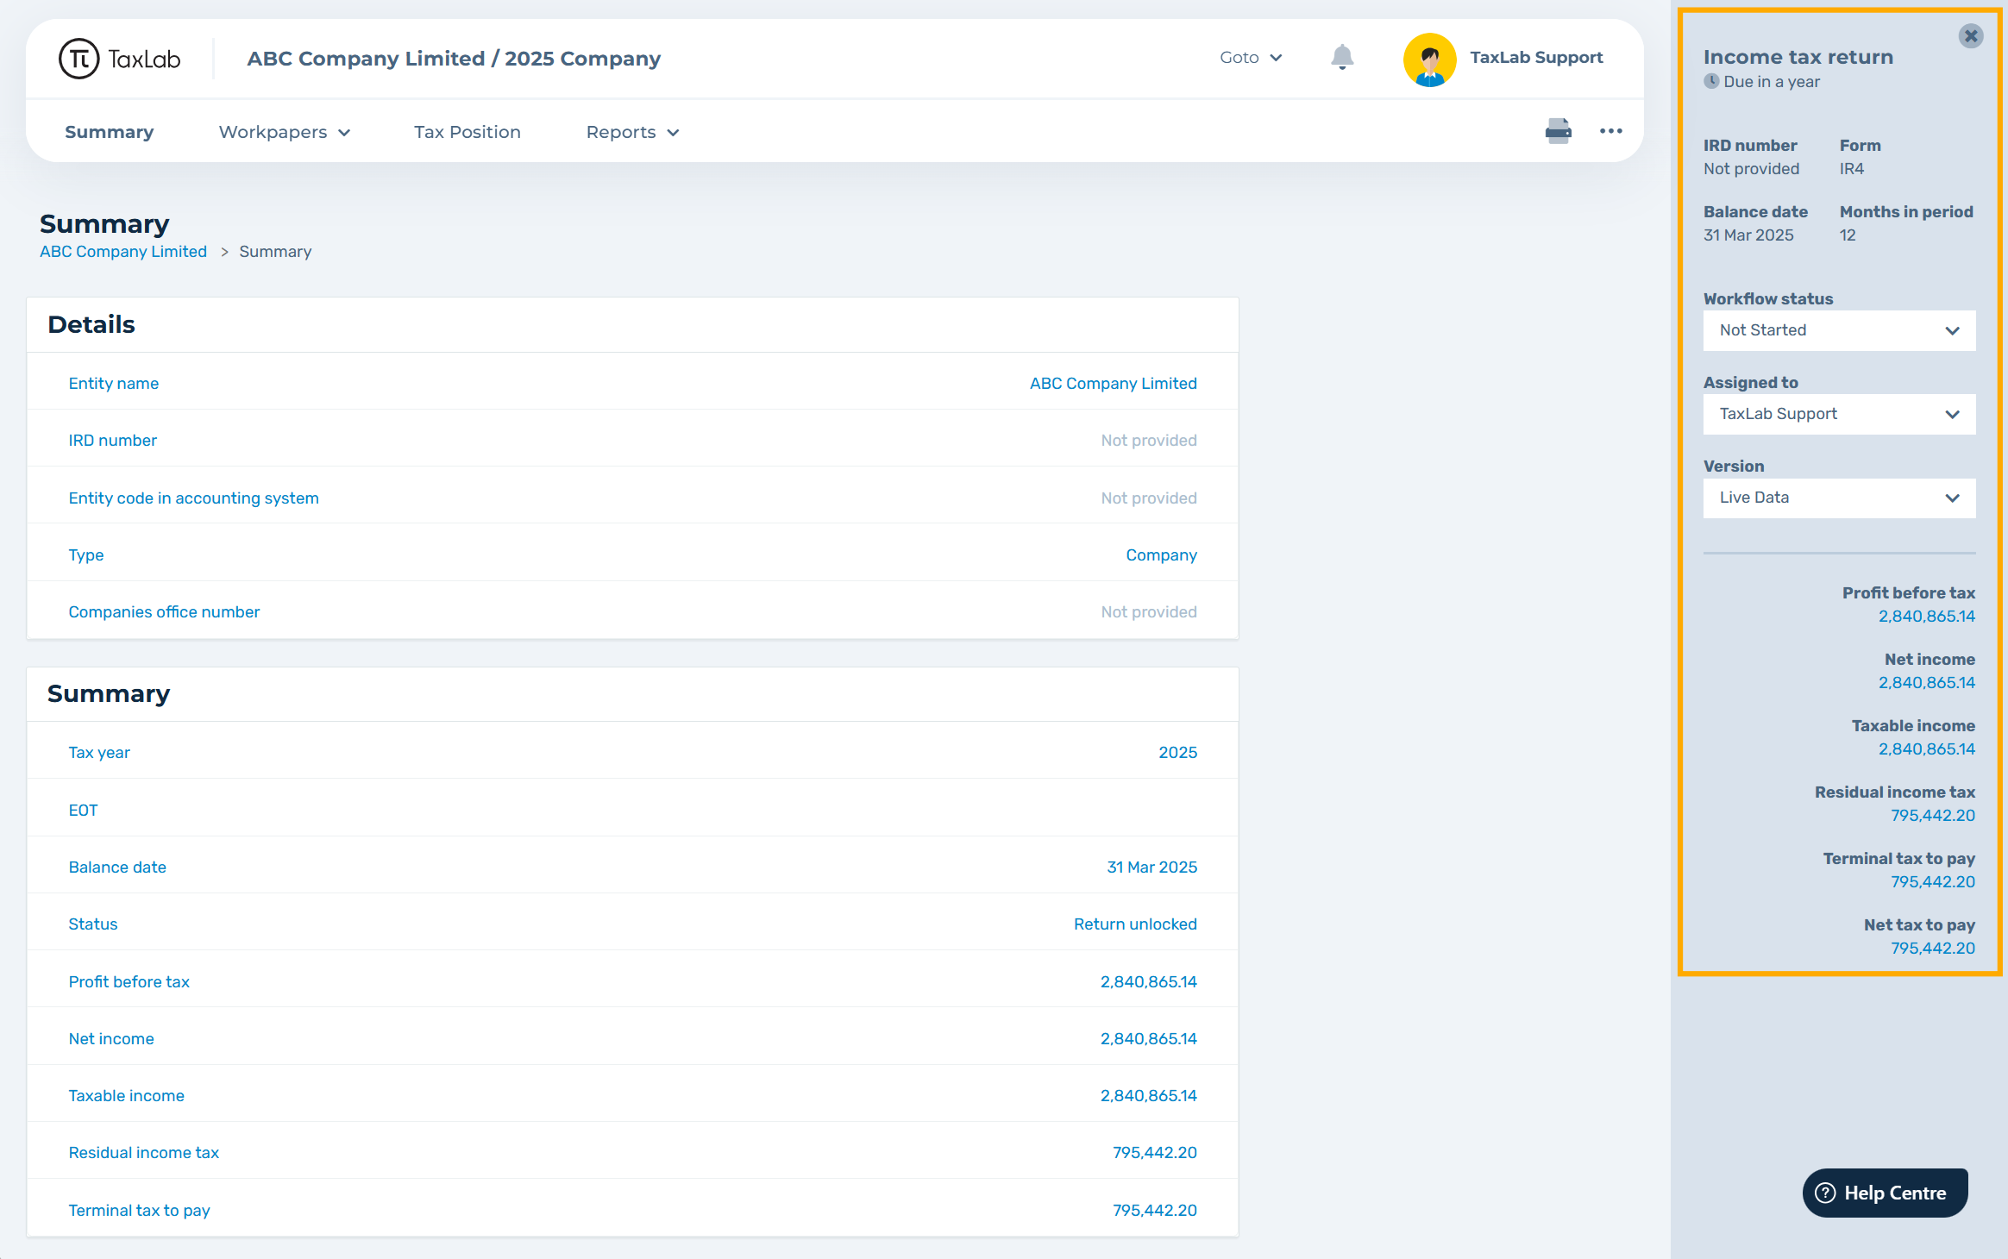Screen dimensions: 2008x1259
Task: Switch to the Tax Position tab
Action: [x=467, y=132]
